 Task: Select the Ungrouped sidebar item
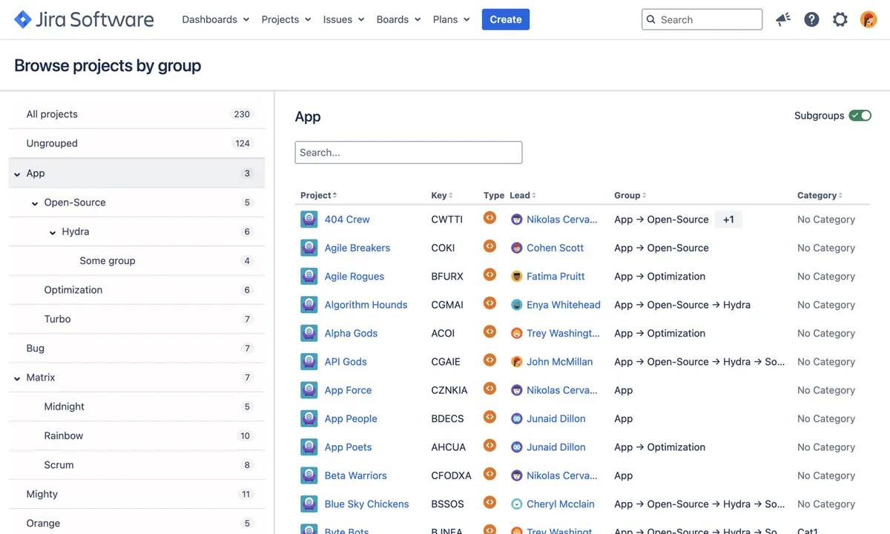[x=136, y=143]
